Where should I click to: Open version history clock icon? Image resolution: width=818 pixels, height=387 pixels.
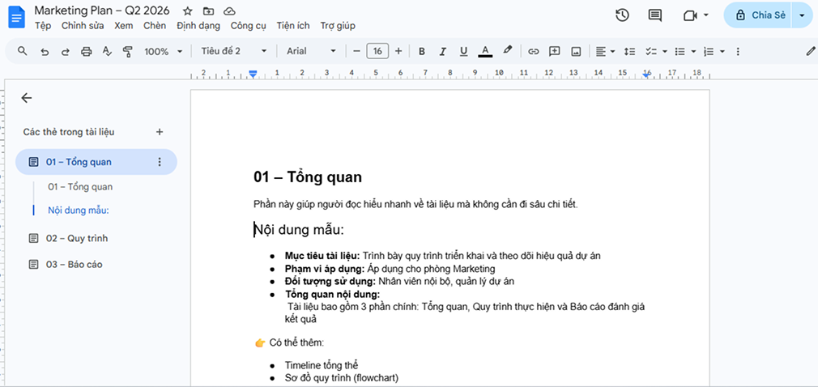(622, 15)
